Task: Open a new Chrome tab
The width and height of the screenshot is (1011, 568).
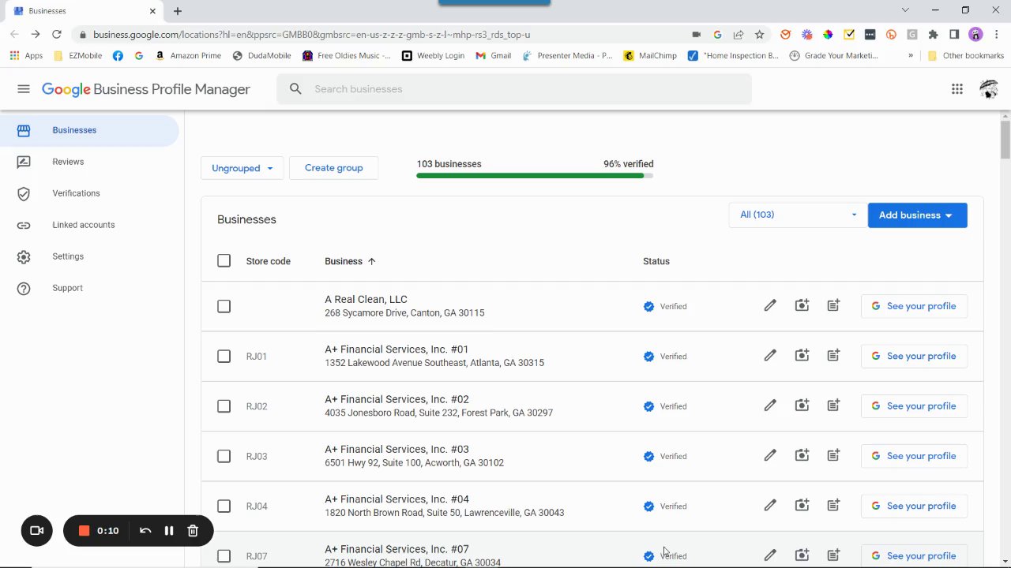Action: coord(178,11)
